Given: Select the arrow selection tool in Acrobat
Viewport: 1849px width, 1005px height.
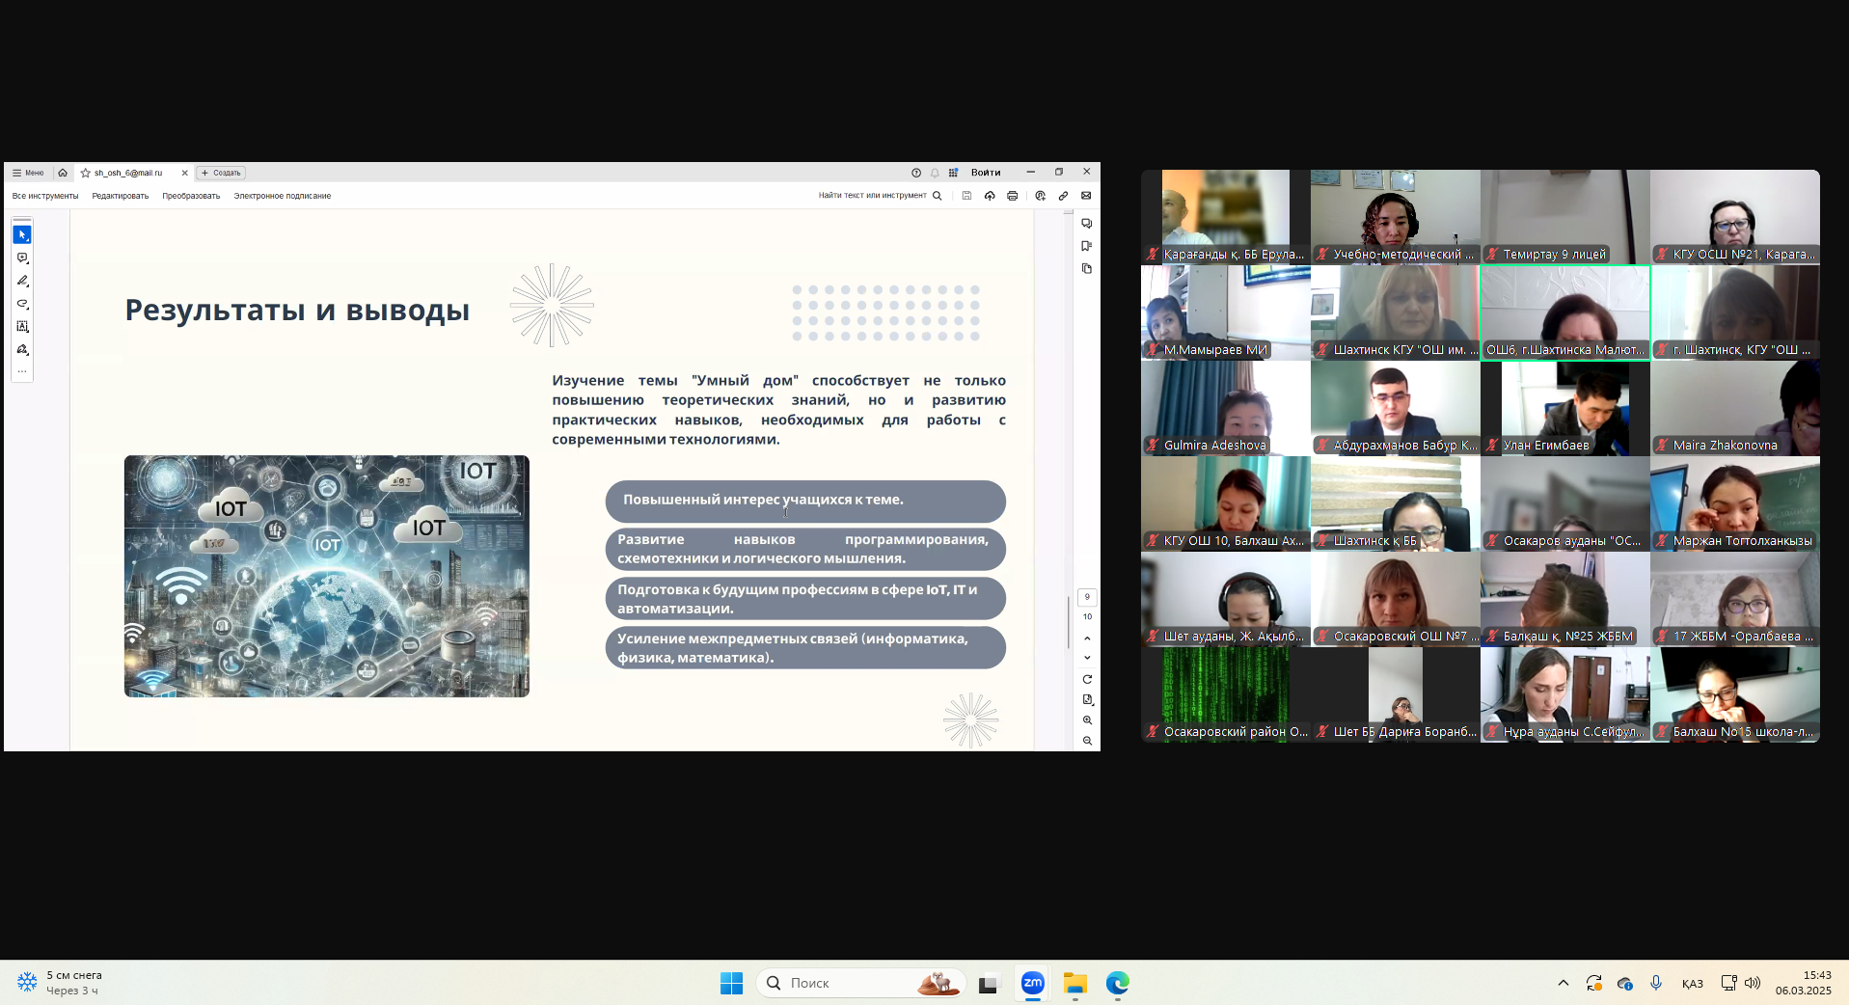Looking at the screenshot, I should 22,235.
